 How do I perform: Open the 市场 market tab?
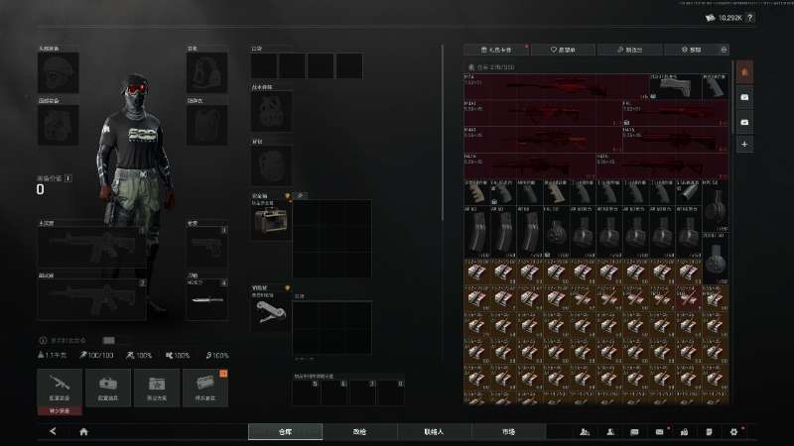pyautogui.click(x=508, y=432)
